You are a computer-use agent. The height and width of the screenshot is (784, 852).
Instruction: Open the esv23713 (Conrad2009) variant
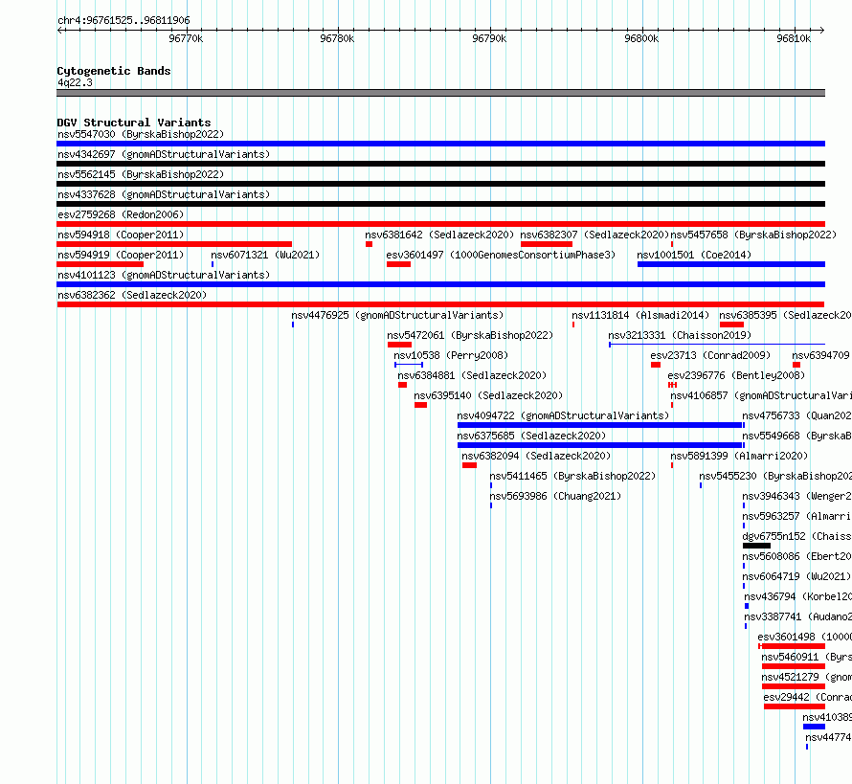tap(710, 355)
